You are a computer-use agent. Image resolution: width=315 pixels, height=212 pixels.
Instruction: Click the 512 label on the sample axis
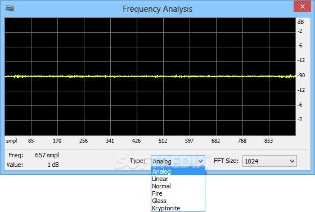163,141
